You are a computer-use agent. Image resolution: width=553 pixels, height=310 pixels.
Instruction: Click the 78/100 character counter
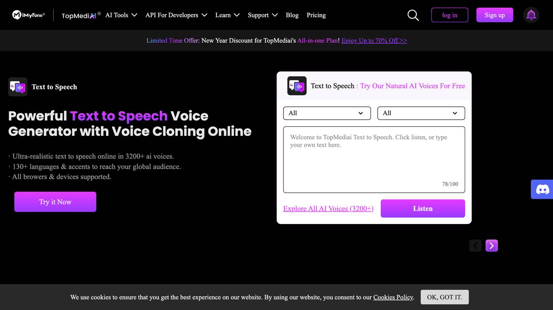point(450,184)
